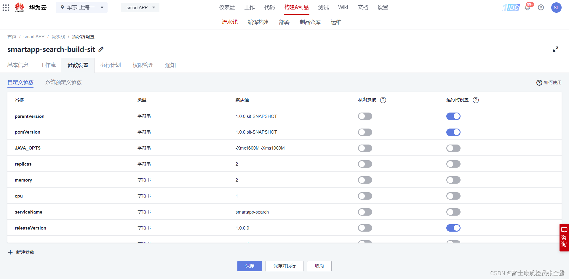Viewport: 569px width, 279px height.
Task: Click the 保存 button
Action: (250, 266)
